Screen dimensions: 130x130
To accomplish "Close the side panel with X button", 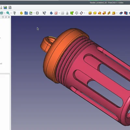I will [9, 17].
